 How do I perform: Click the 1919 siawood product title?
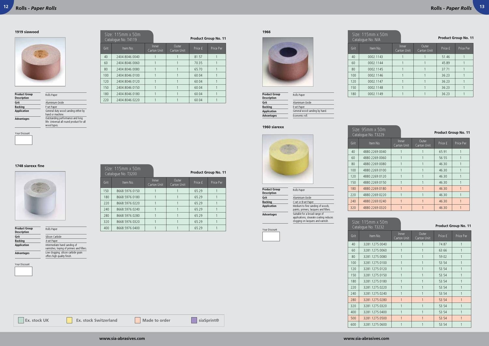[x=27, y=32]
